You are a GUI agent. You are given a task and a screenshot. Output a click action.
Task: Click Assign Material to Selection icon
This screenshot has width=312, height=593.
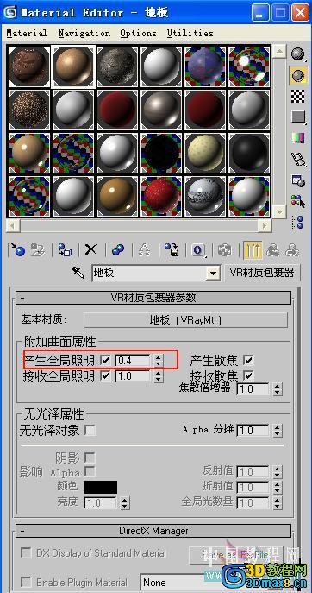click(65, 250)
